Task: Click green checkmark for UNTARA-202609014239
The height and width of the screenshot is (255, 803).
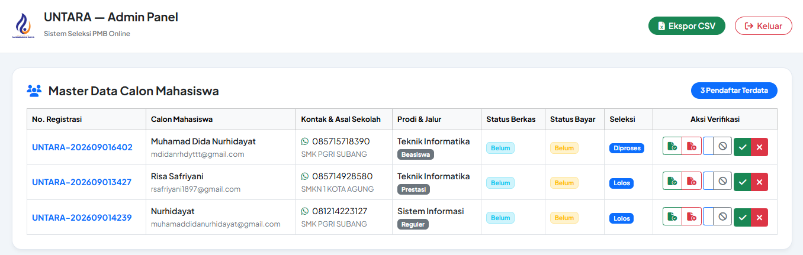Action: 742,217
